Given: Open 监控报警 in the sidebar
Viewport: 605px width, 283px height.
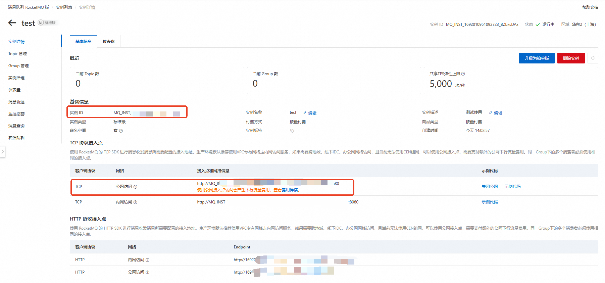Looking at the screenshot, I should [x=16, y=114].
